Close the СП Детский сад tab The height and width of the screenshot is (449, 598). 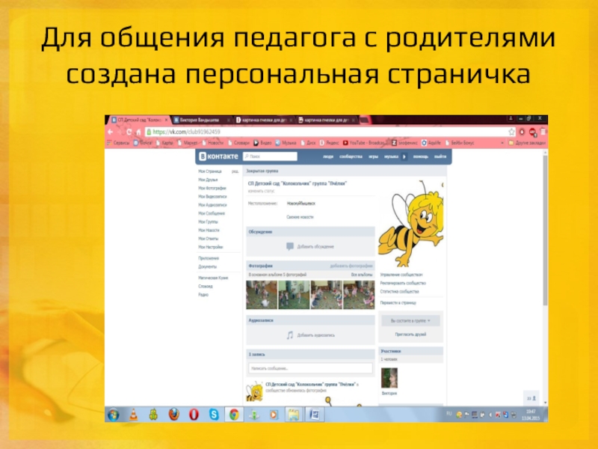(166, 120)
